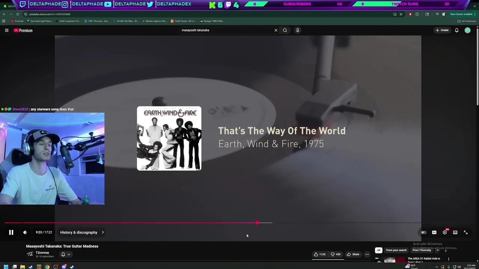Screen dimensions: 479x269
Task: Enter fullscreen mode
Action: point(466,232)
